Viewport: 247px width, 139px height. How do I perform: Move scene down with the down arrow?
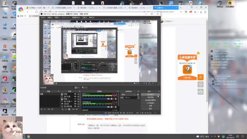pyautogui.click(x=52, y=109)
